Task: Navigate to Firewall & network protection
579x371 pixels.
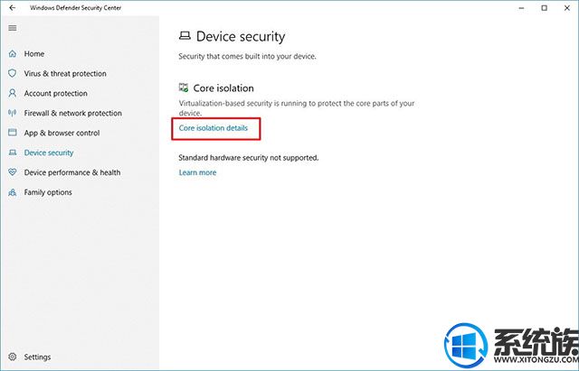Action: (x=72, y=113)
